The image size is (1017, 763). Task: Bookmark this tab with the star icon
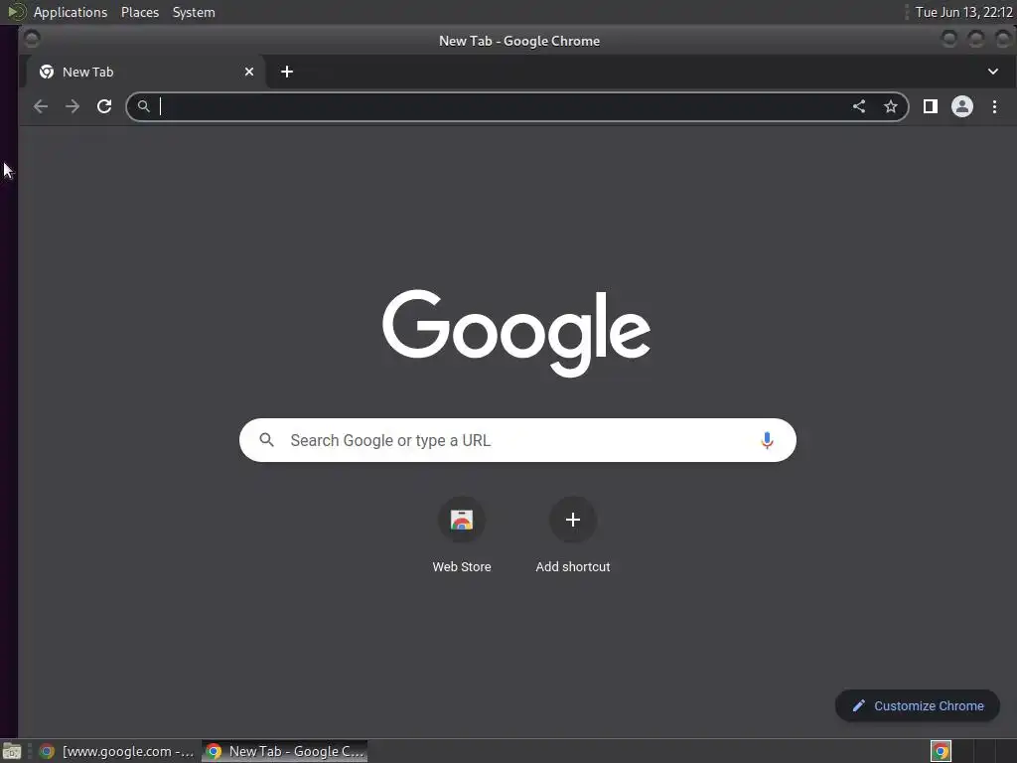[x=891, y=106]
